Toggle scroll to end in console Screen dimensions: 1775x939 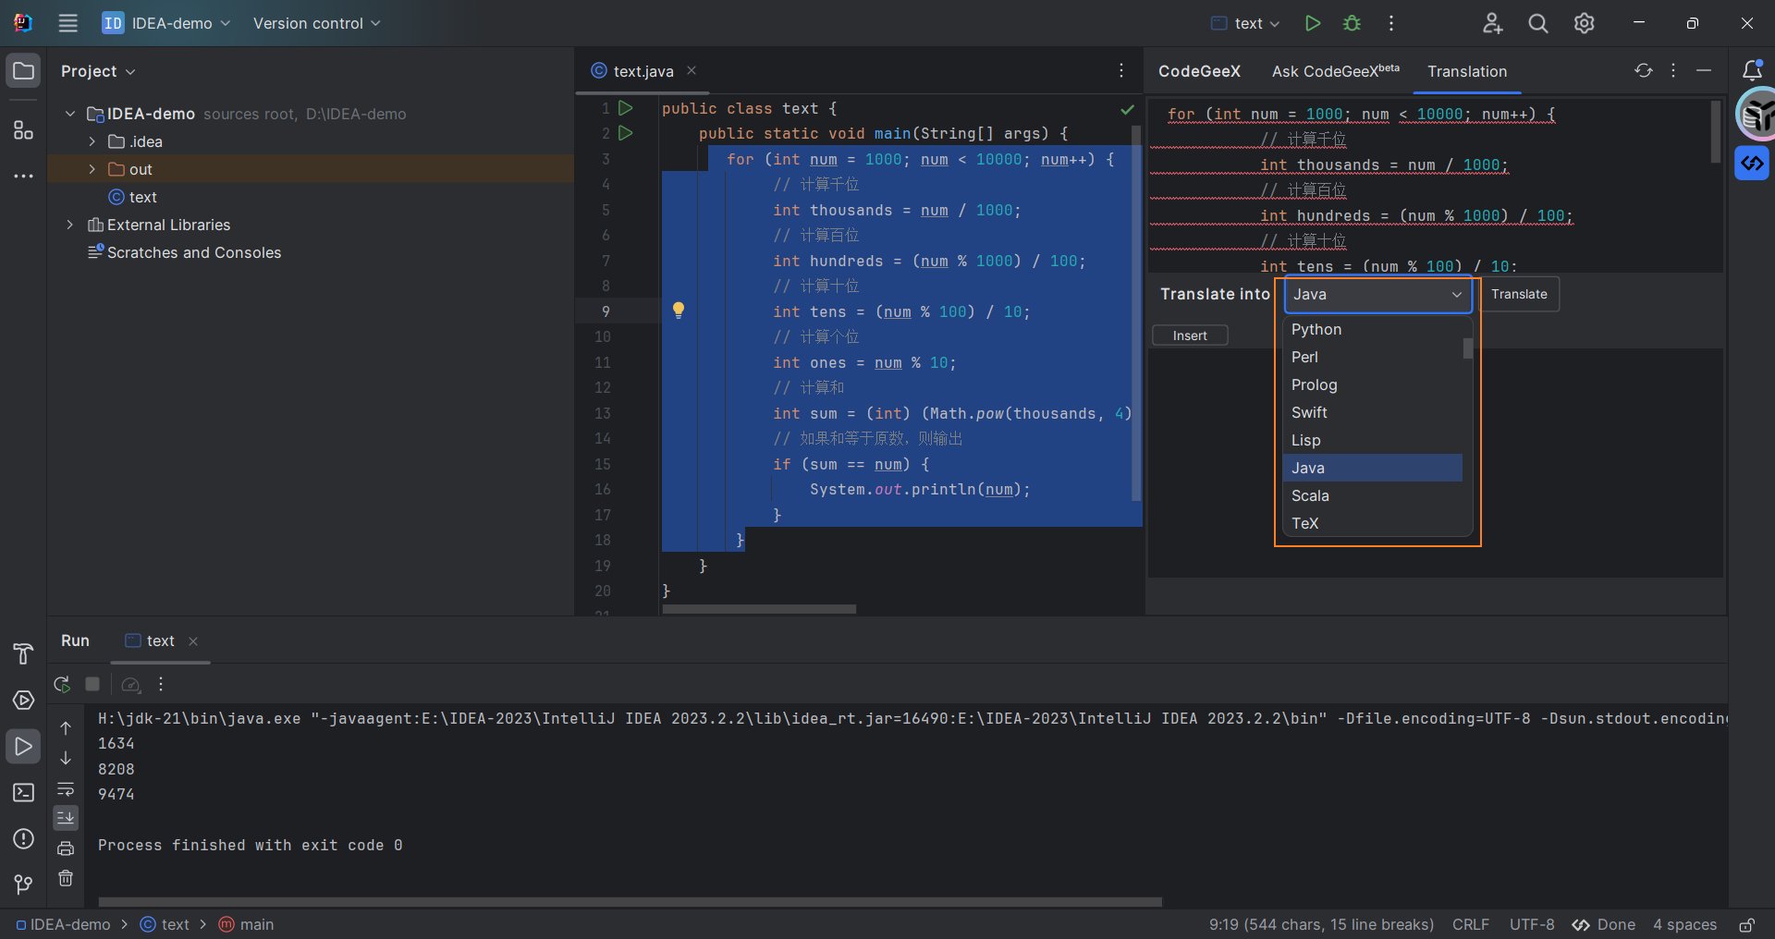pyautogui.click(x=66, y=818)
